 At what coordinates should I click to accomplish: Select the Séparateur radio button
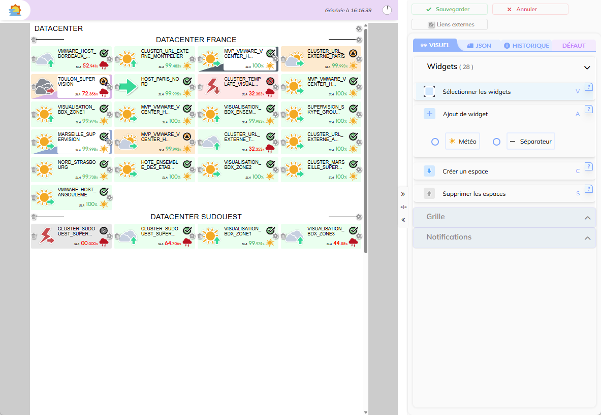[x=497, y=142]
